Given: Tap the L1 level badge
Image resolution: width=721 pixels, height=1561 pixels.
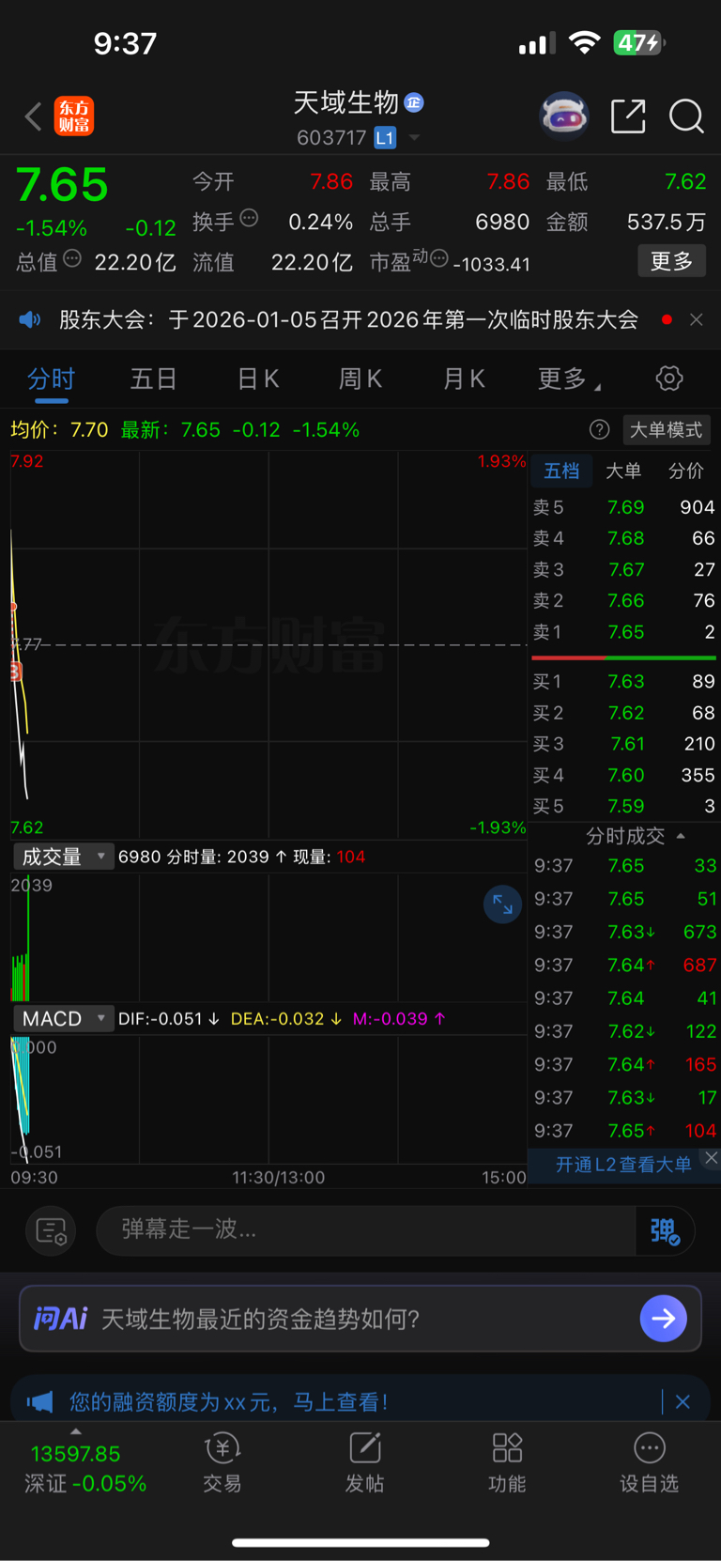Looking at the screenshot, I should click(x=385, y=138).
